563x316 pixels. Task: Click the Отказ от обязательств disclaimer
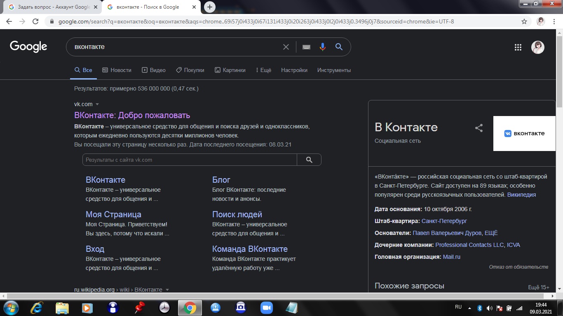518,267
